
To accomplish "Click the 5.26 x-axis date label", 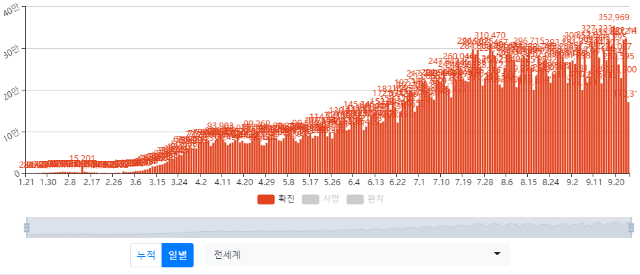I will coord(331,182).
